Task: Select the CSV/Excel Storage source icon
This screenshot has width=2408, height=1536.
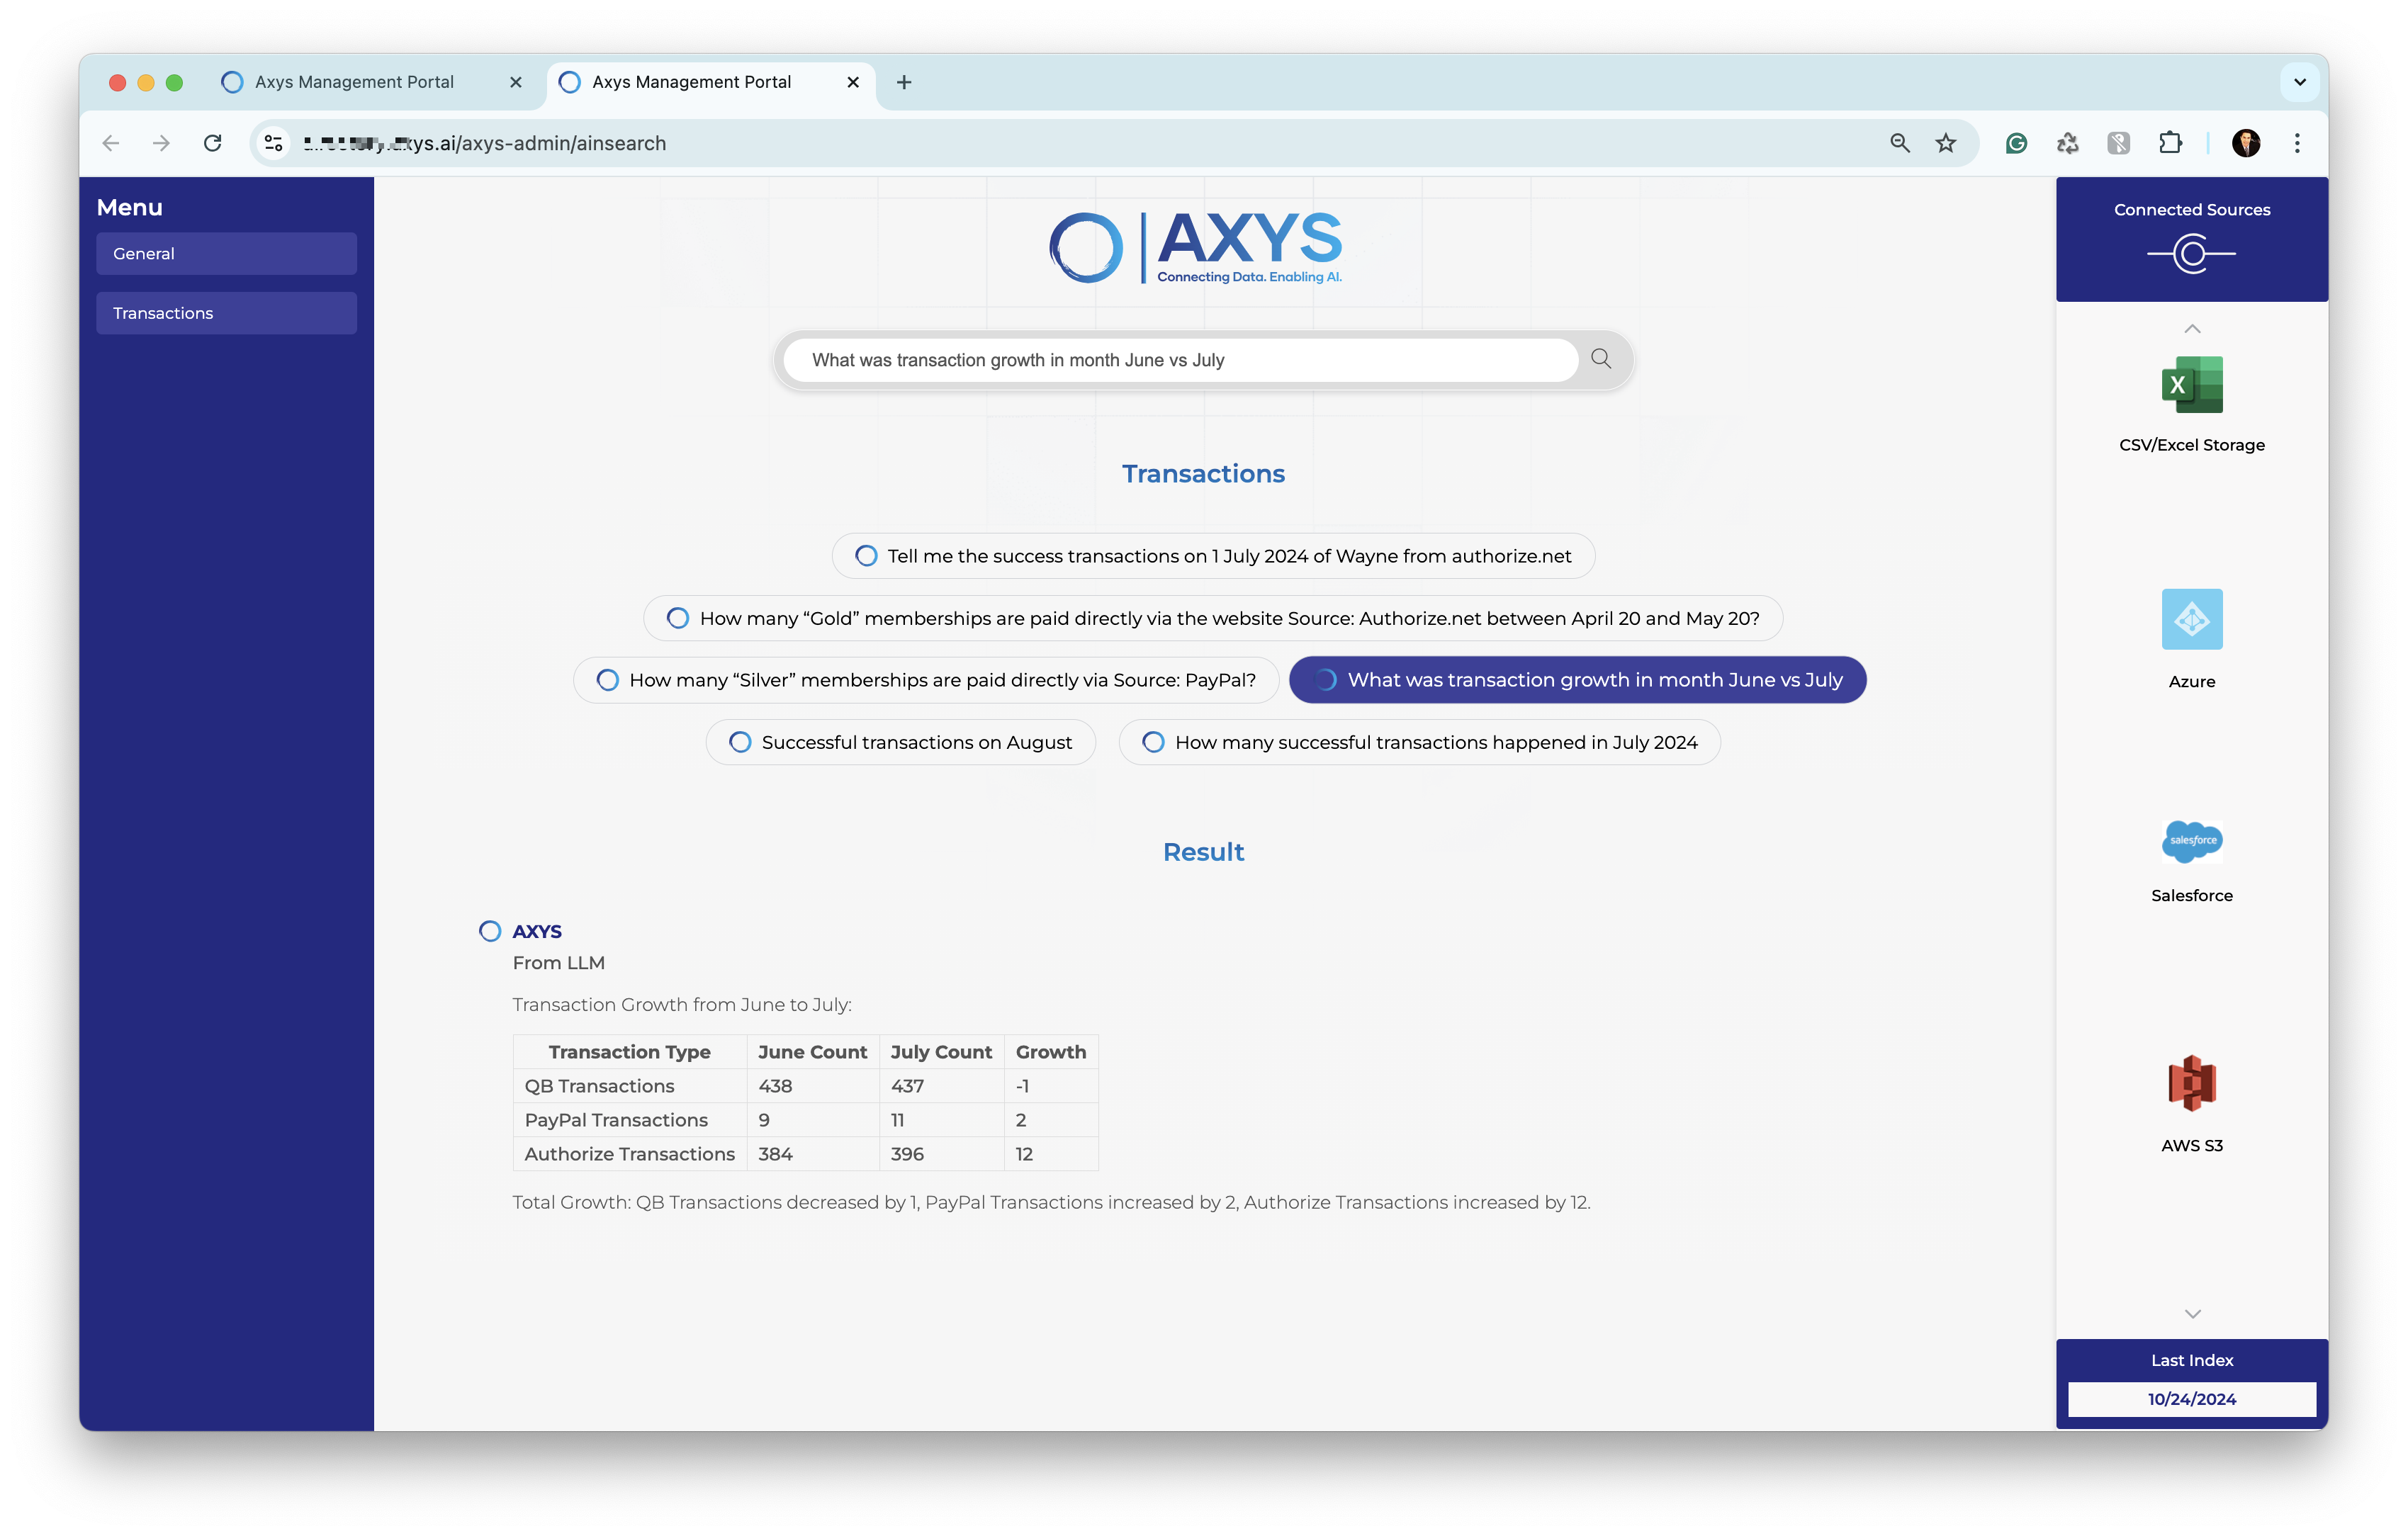Action: (x=2191, y=385)
